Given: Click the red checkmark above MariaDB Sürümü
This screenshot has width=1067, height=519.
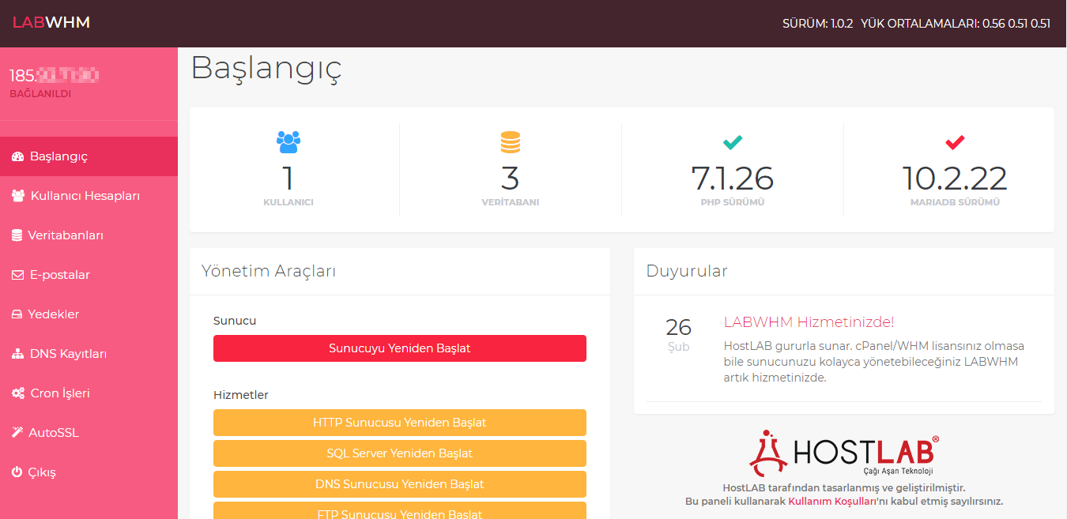Looking at the screenshot, I should pyautogui.click(x=955, y=142).
